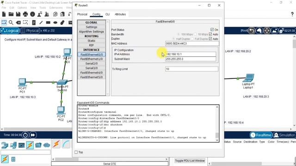Select the 10 Mbps bandwidth radio option
Screen dimensions: 296x166
coord(195,34)
